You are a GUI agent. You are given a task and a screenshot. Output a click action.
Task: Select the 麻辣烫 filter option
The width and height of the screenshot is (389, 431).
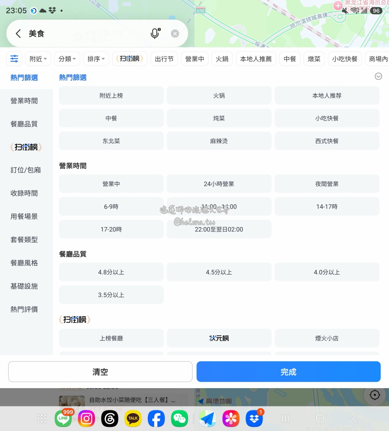219,141
